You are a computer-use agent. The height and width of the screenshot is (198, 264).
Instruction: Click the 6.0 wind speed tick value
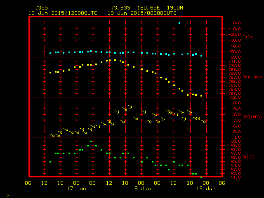[x=237, y=126]
